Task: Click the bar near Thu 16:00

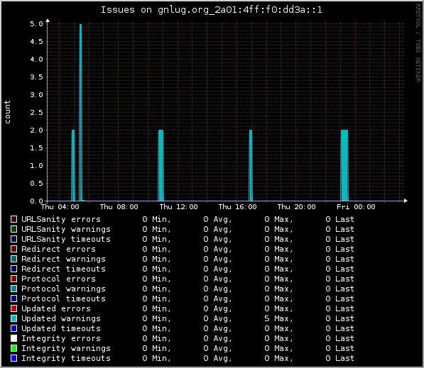Action: (251, 165)
